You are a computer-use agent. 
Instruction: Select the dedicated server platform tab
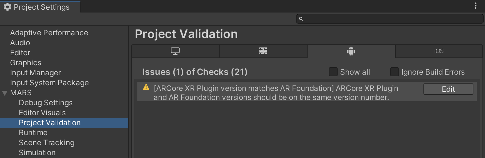pyautogui.click(x=263, y=51)
